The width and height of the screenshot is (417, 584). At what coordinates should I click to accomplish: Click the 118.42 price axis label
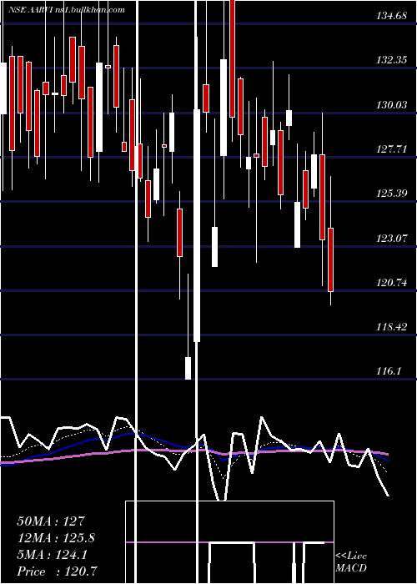coord(392,327)
